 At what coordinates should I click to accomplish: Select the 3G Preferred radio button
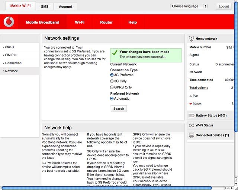coord(112,75)
